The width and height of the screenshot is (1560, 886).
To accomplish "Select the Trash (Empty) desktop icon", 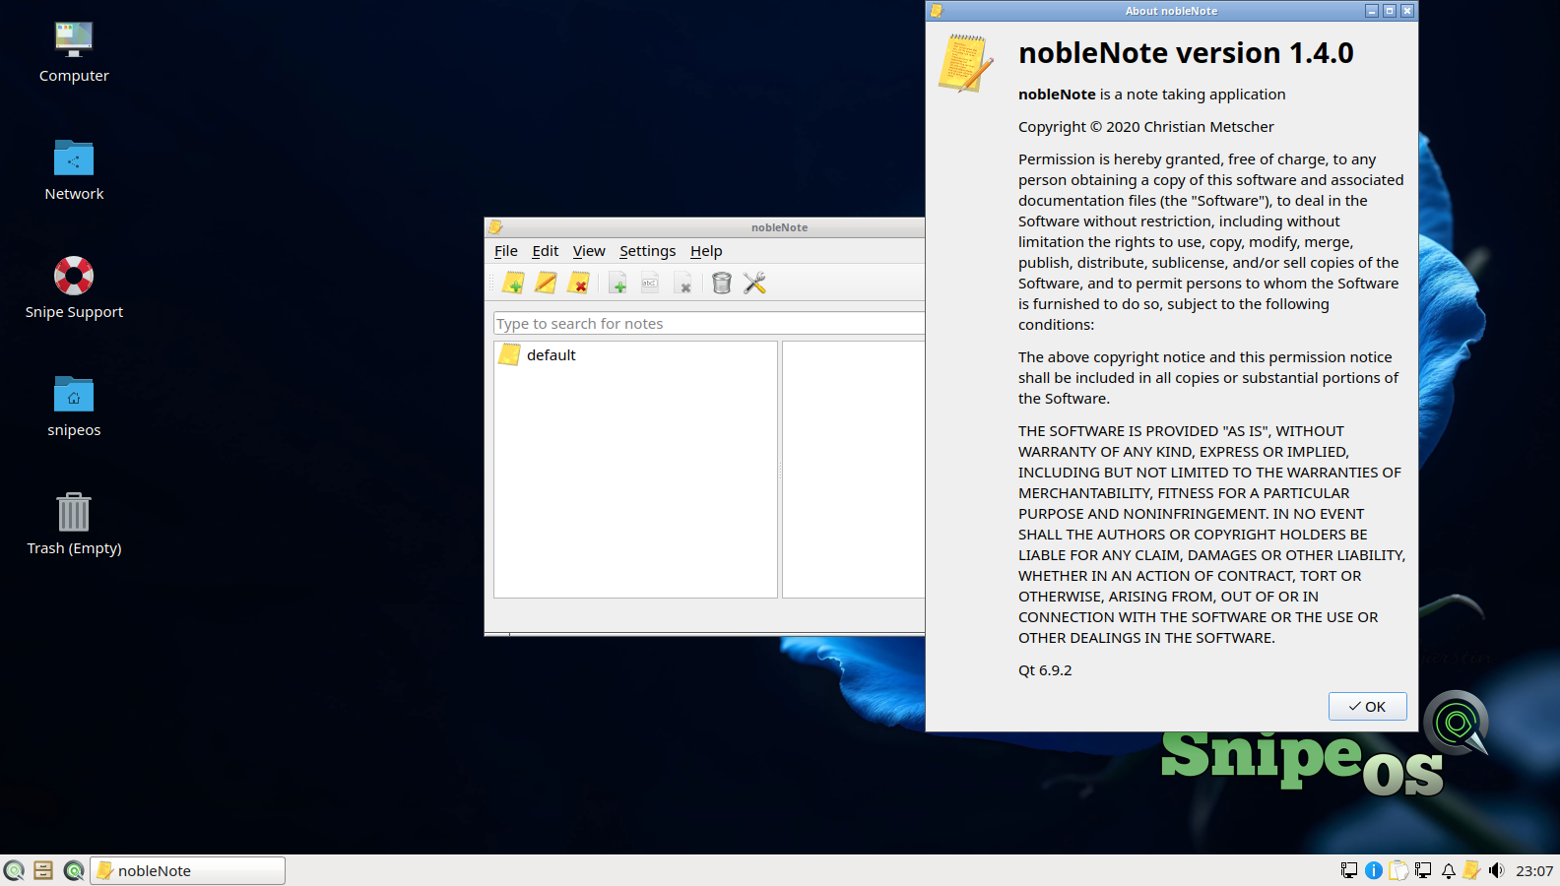I will click(x=74, y=525).
